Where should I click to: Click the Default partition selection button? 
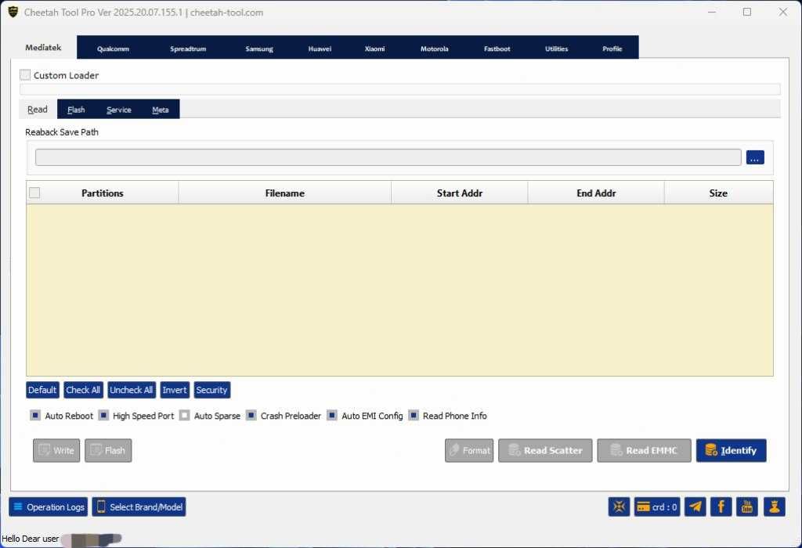(42, 390)
